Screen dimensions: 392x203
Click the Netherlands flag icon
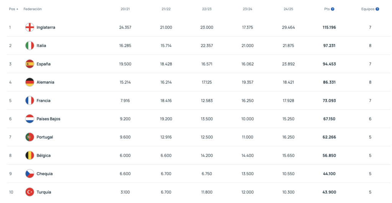tap(29, 119)
